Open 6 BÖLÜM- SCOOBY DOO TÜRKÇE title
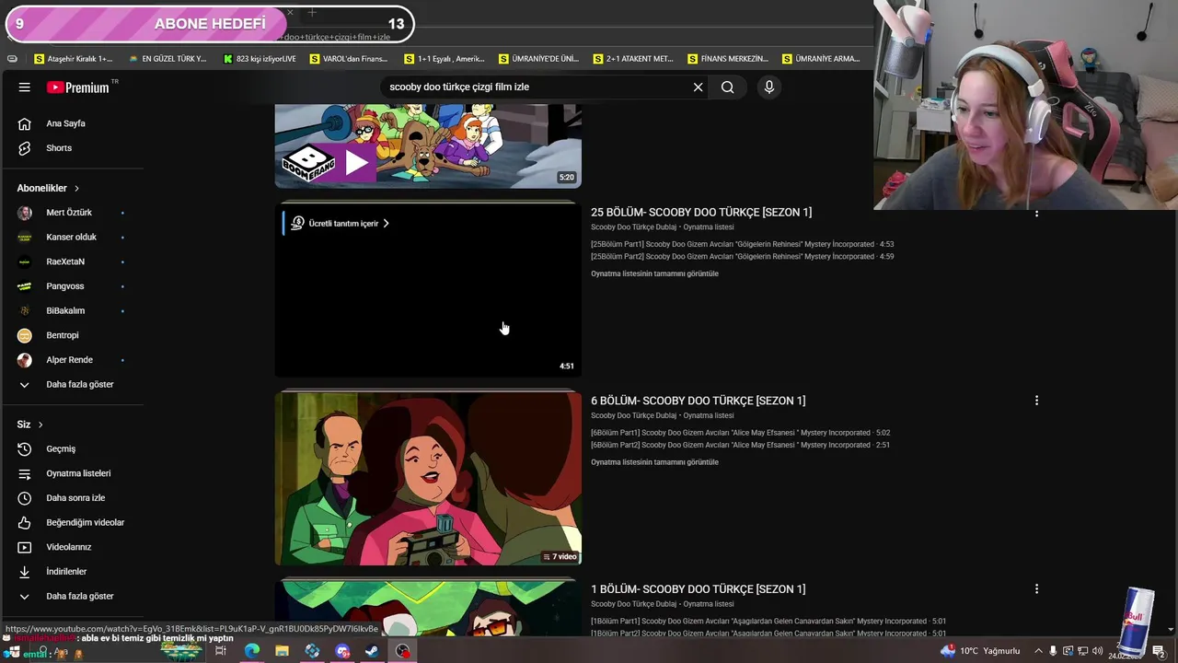 (698, 401)
